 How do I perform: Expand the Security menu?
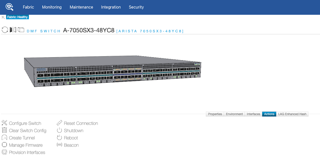(136, 7)
